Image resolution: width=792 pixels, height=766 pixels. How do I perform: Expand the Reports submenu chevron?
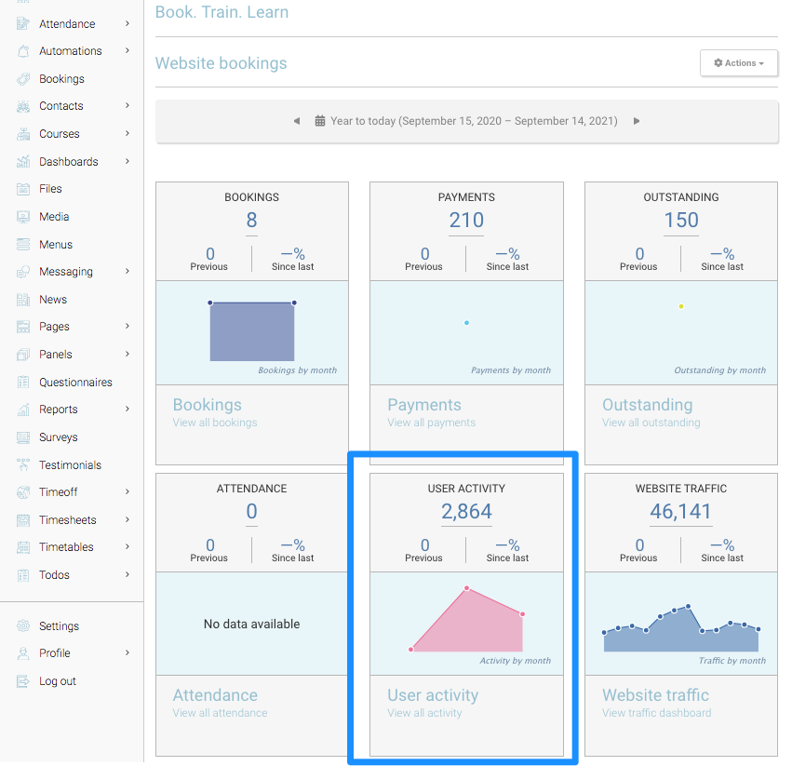[128, 410]
